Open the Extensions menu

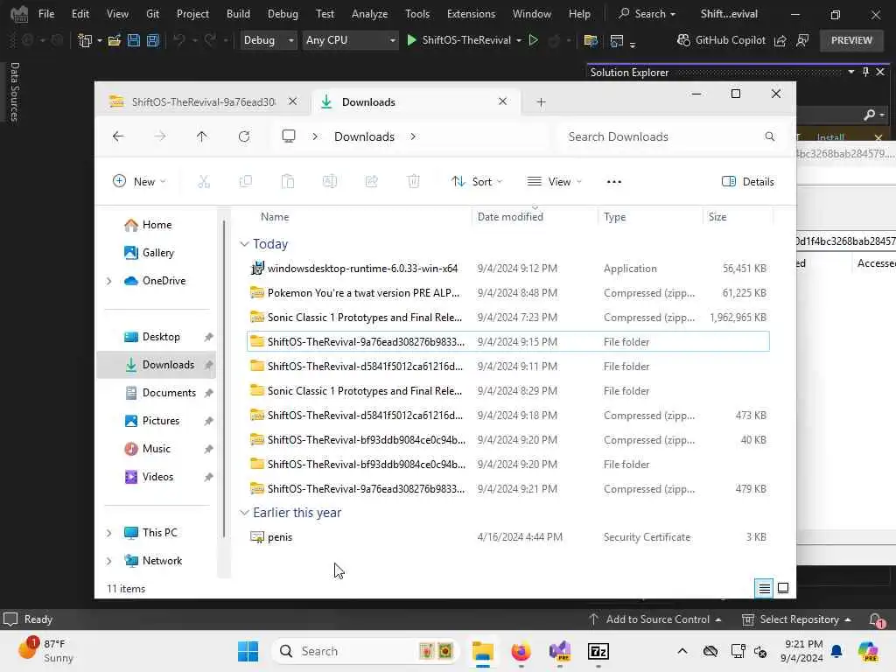coord(471,14)
